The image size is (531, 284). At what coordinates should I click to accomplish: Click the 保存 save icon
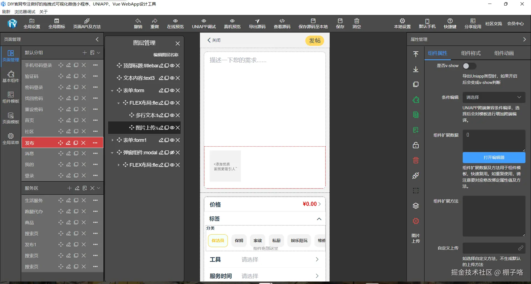click(340, 24)
